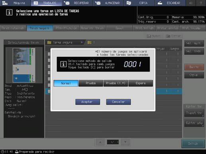This screenshot has width=206, height=154.
Task: Click the Preparada para recibir status text
Action: point(37,152)
